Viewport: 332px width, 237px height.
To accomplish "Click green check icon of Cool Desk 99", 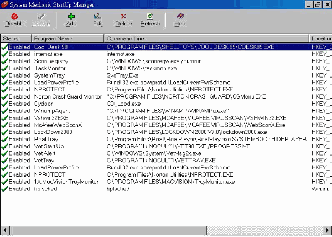I will pyautogui.click(x=4, y=47).
